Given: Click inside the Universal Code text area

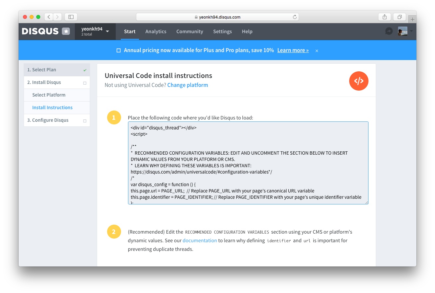Looking at the screenshot, I should (248, 163).
